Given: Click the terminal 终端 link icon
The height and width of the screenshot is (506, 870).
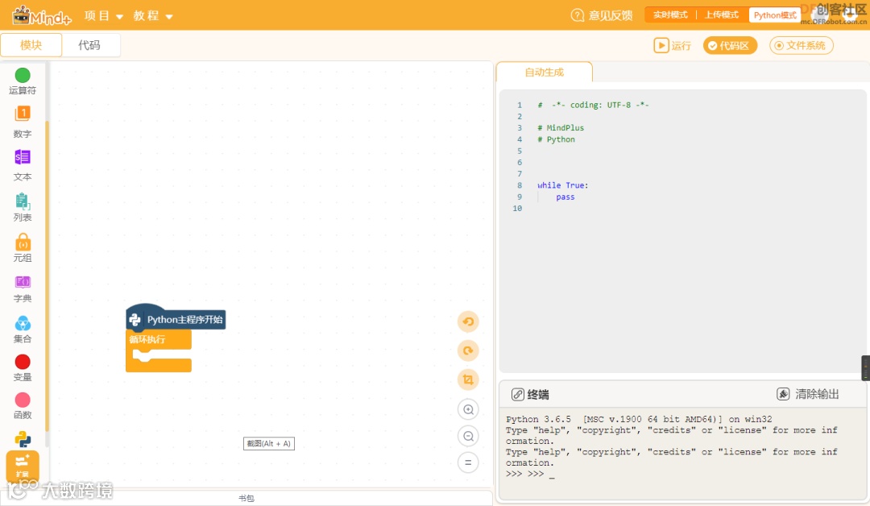Looking at the screenshot, I should tap(517, 395).
